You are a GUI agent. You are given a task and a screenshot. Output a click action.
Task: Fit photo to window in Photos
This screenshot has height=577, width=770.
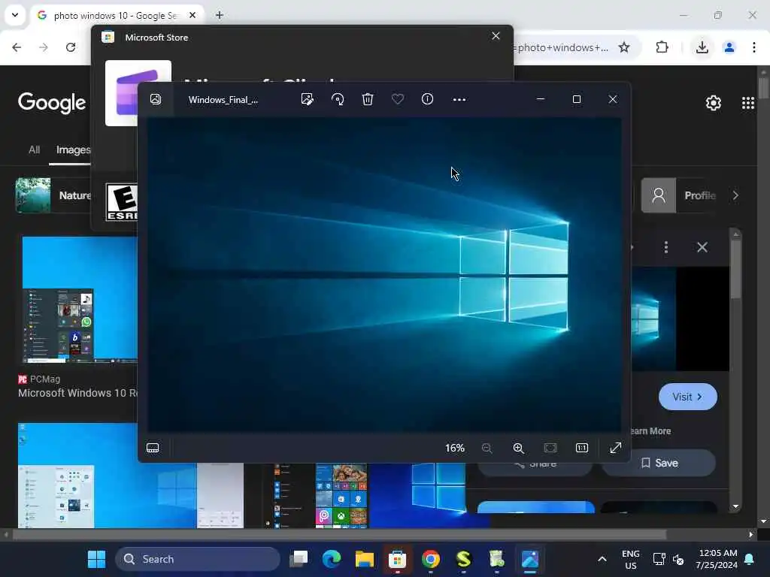[x=550, y=448]
